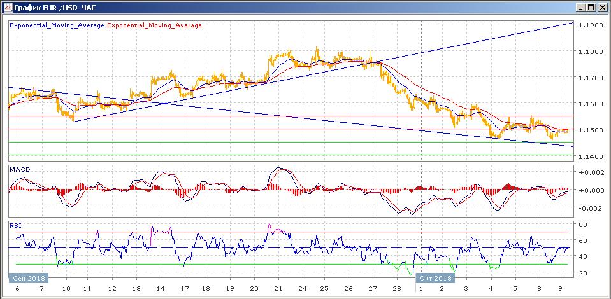Click date 28 on the time axis
The height and width of the screenshot is (299, 611).
pos(396,288)
